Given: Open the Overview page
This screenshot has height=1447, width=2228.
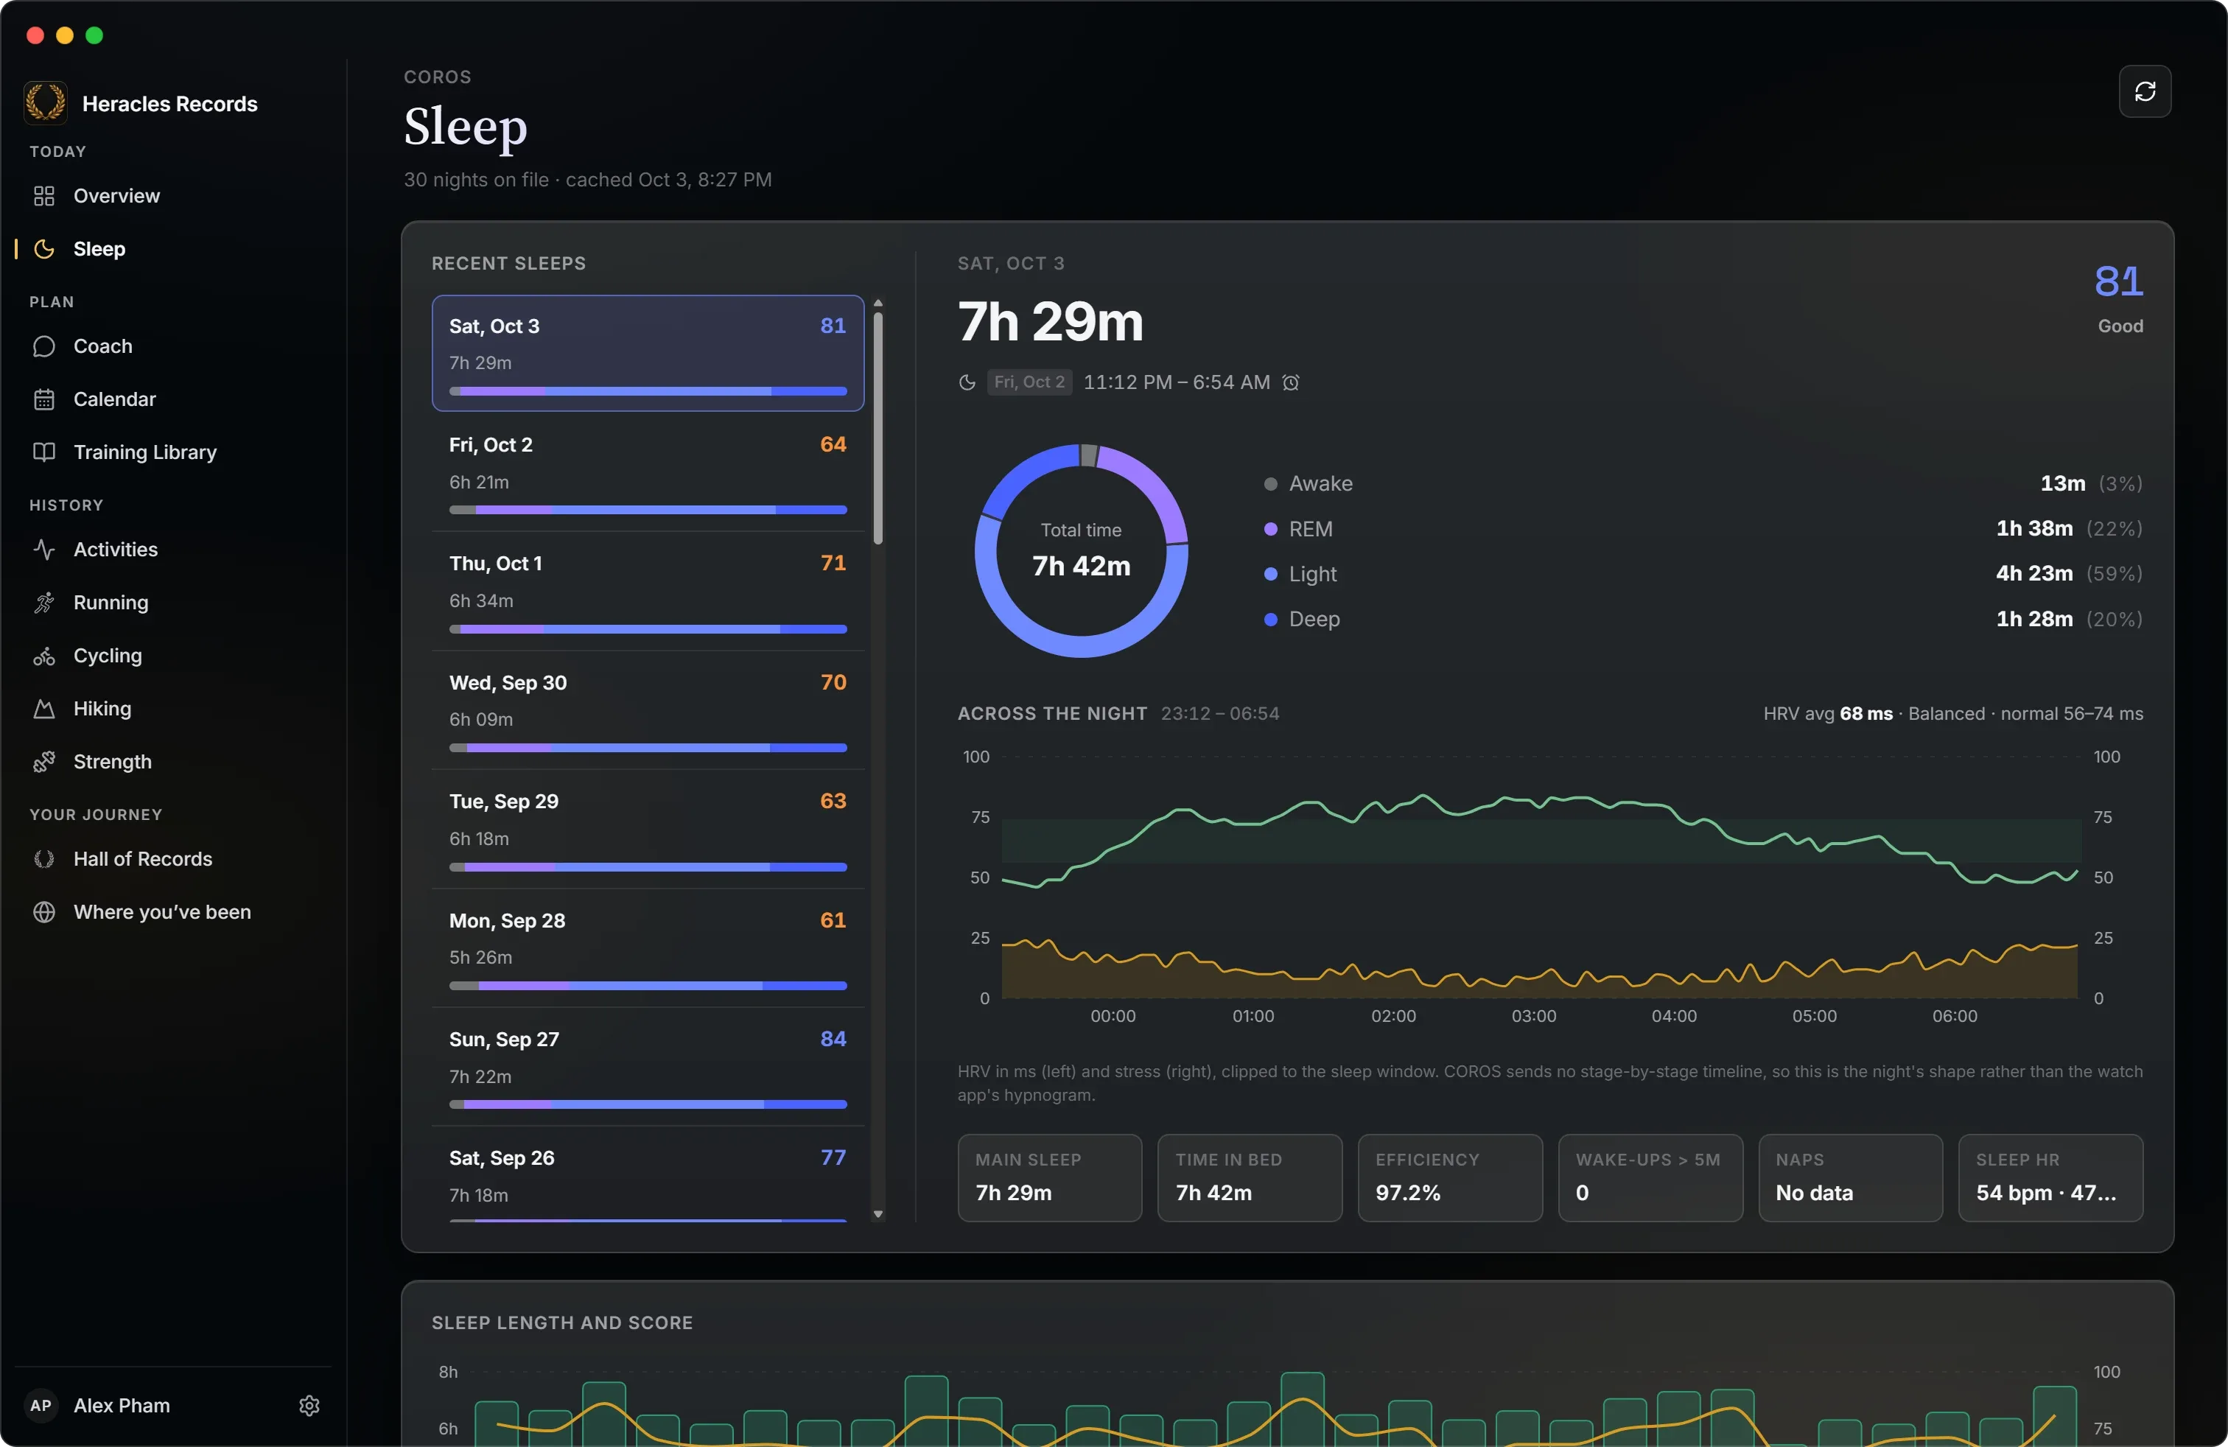Looking at the screenshot, I should [x=173, y=196].
